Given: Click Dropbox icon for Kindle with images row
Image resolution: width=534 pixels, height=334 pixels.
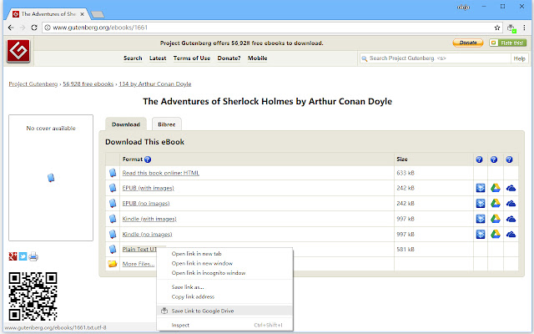Looking at the screenshot, I should pyautogui.click(x=480, y=219).
